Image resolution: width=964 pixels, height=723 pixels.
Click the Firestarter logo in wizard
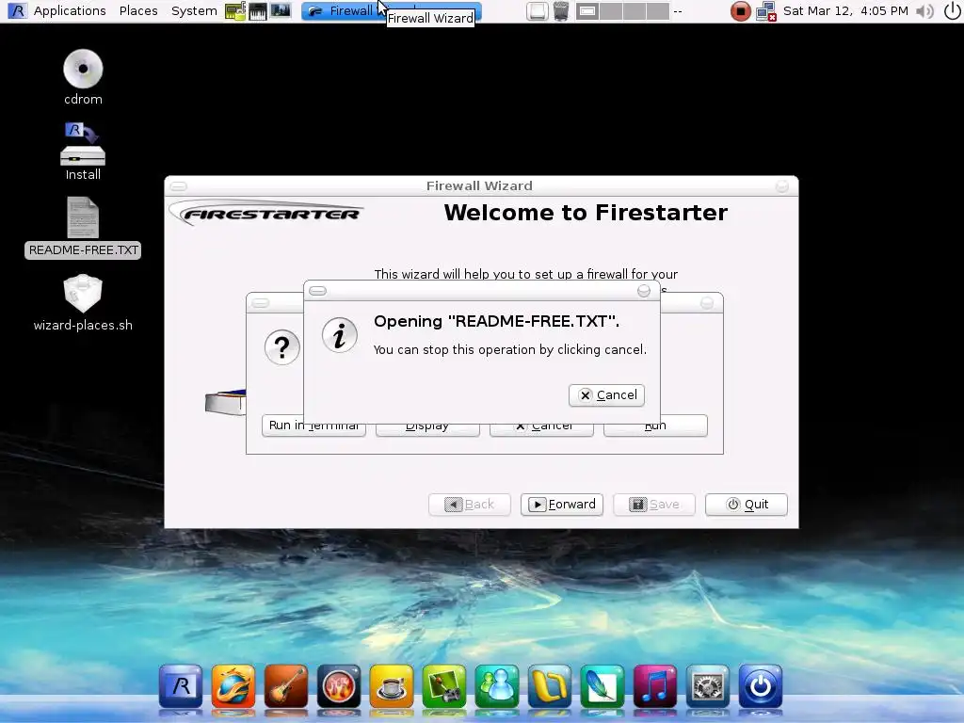(x=266, y=214)
